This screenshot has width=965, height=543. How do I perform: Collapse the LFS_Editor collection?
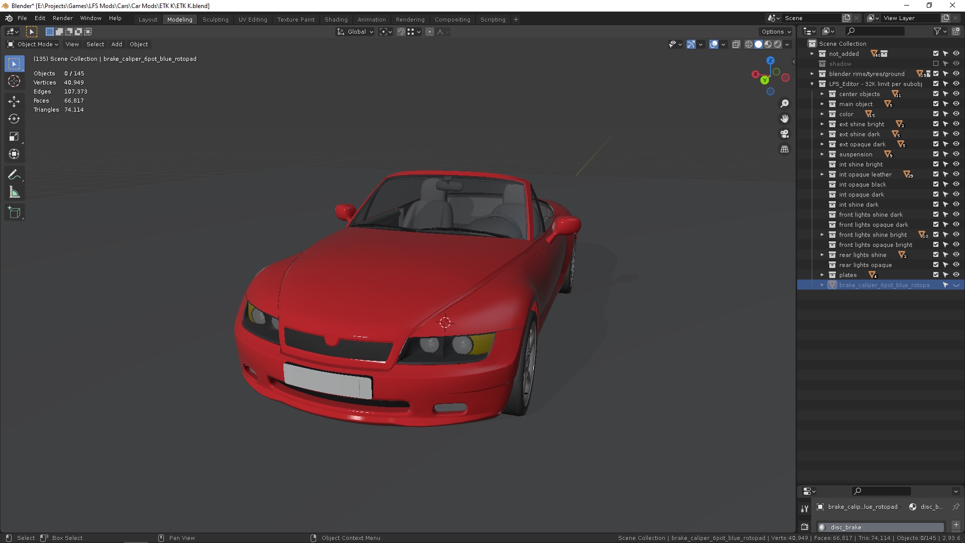[812, 84]
